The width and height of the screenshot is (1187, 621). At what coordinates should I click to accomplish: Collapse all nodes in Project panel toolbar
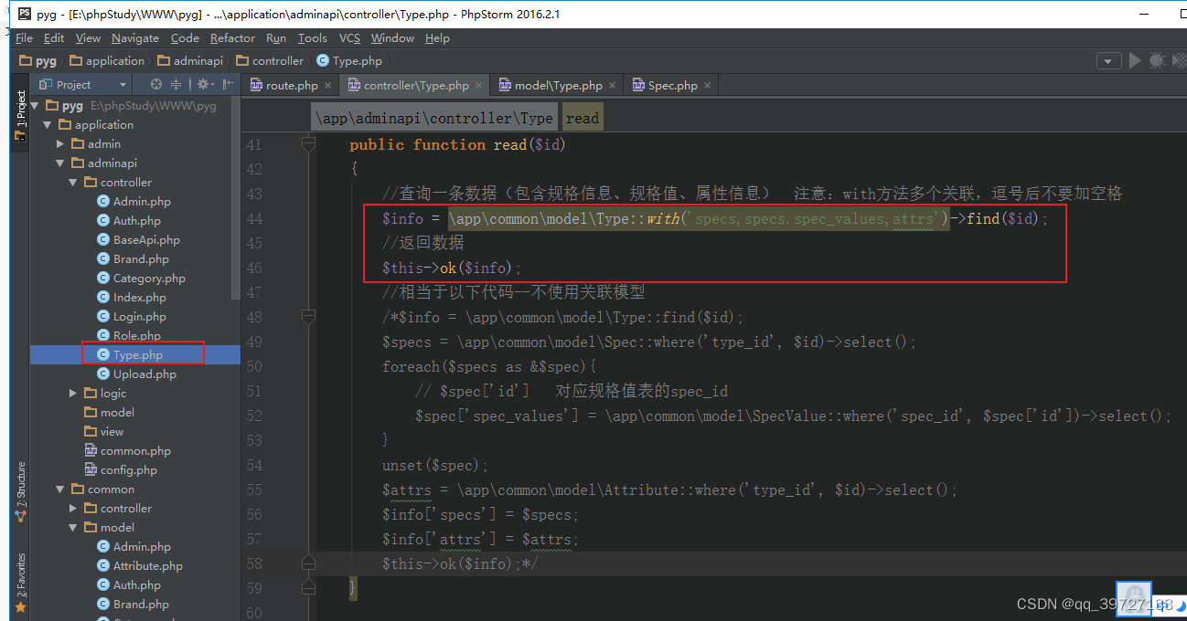pos(176,84)
